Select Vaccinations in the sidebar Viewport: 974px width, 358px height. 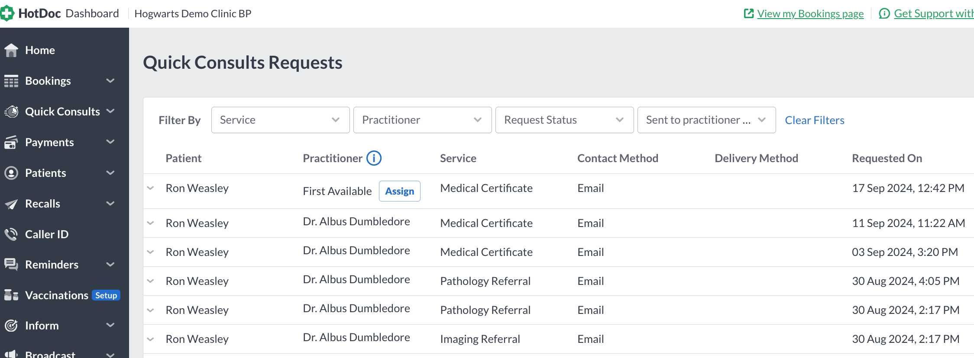(57, 295)
